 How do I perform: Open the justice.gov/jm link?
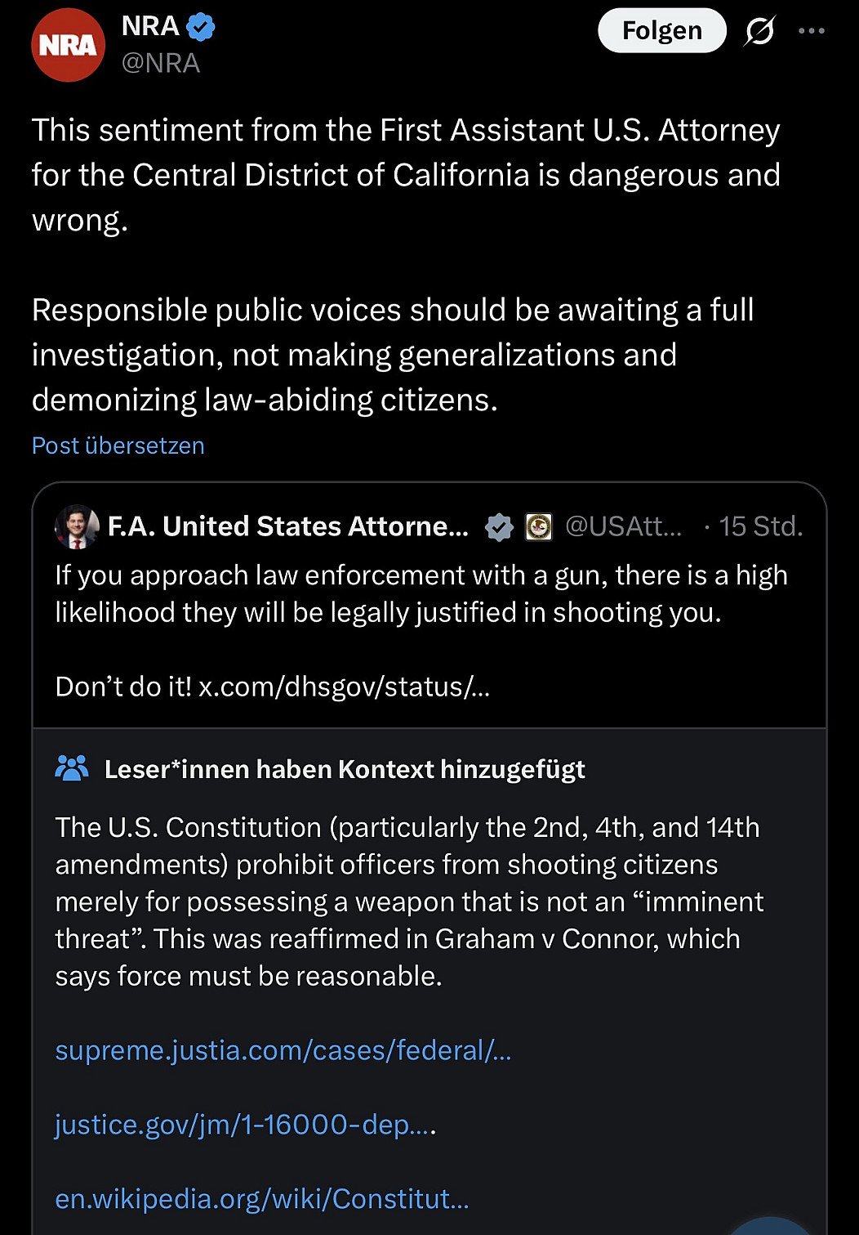tap(245, 1125)
